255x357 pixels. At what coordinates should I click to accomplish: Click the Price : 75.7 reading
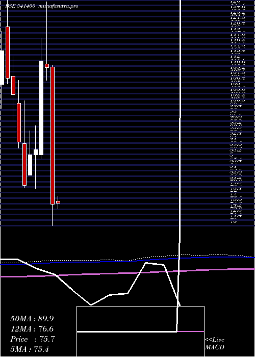point(33,339)
